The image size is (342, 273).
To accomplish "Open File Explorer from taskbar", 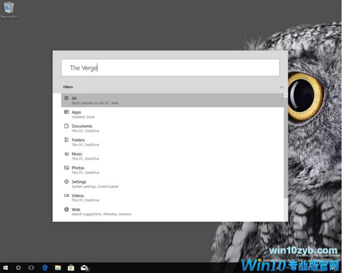I will coord(58,267).
